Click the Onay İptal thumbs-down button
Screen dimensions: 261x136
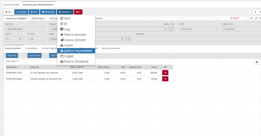click(x=48, y=12)
